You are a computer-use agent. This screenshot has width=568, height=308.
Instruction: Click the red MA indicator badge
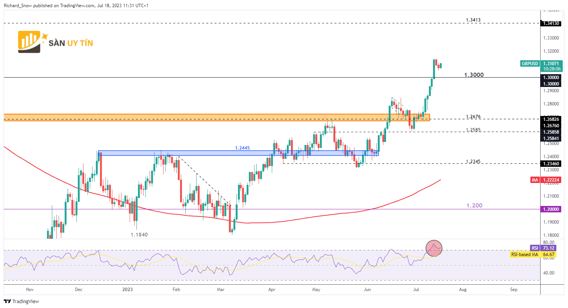pyautogui.click(x=535, y=180)
